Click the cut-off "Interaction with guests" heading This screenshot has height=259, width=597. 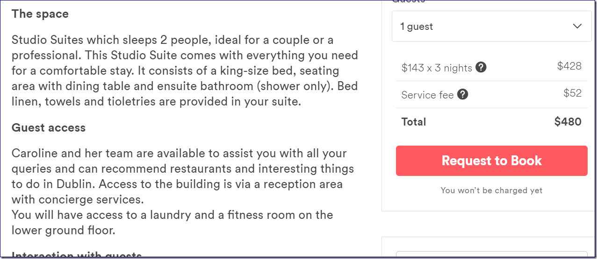pyautogui.click(x=77, y=255)
